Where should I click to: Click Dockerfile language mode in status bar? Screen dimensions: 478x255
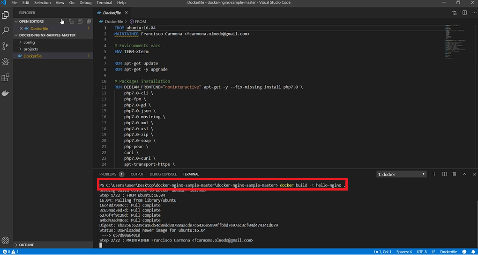coord(448,252)
